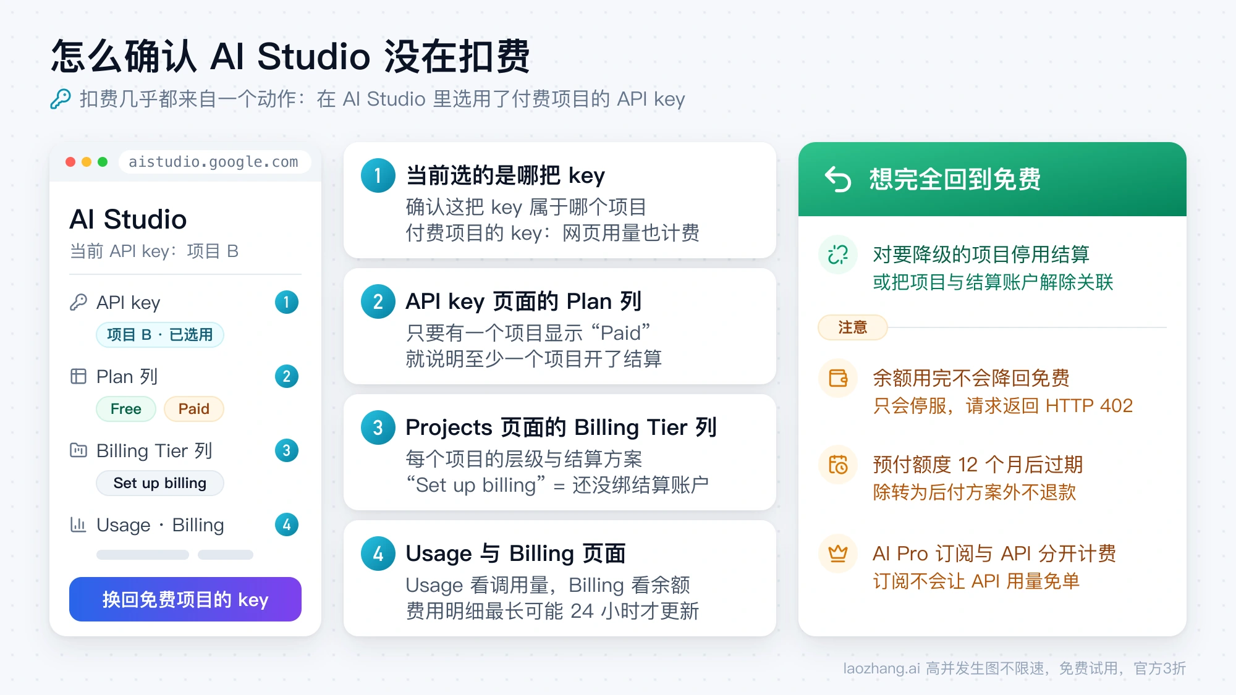Viewport: 1236px width, 695px height.
Task: Click the calendar clock icon beside 预付额度
Action: coord(838,465)
